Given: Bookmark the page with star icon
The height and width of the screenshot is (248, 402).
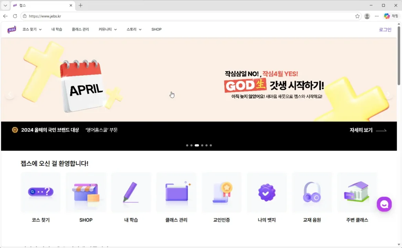Looking at the screenshot, I should click(x=357, y=16).
